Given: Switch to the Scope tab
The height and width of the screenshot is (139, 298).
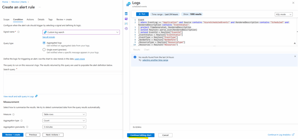Looking at the screenshot, I should pos(6,19).
